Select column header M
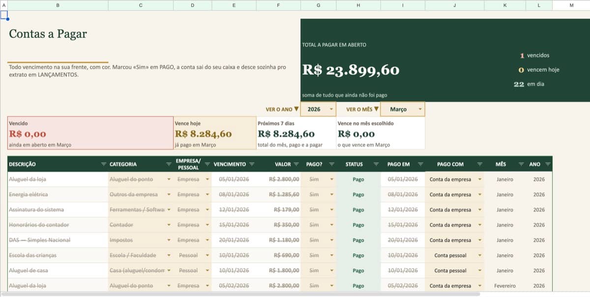 tap(571, 5)
